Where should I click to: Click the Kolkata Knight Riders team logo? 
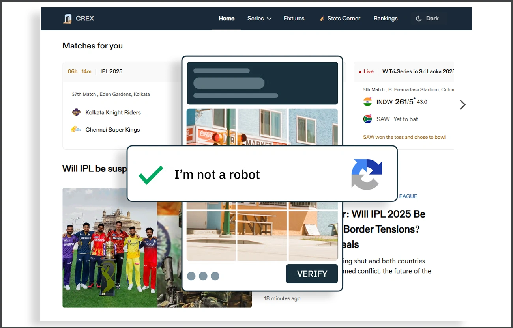point(76,112)
